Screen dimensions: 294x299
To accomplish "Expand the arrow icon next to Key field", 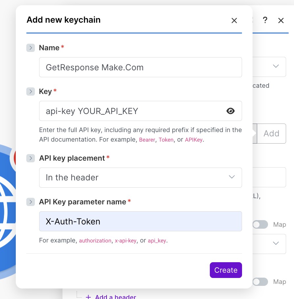I will pyautogui.click(x=31, y=91).
